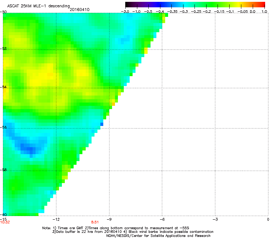Click the '-3' longitude axis label
271x238 pixels.
click(x=215, y=219)
